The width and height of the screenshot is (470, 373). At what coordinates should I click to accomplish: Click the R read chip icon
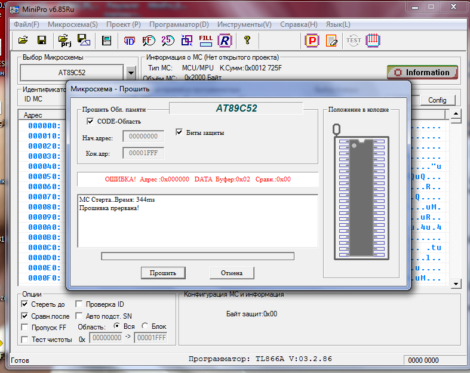tap(225, 40)
